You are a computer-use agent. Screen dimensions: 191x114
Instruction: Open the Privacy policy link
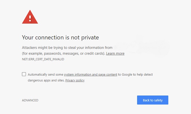(75, 80)
